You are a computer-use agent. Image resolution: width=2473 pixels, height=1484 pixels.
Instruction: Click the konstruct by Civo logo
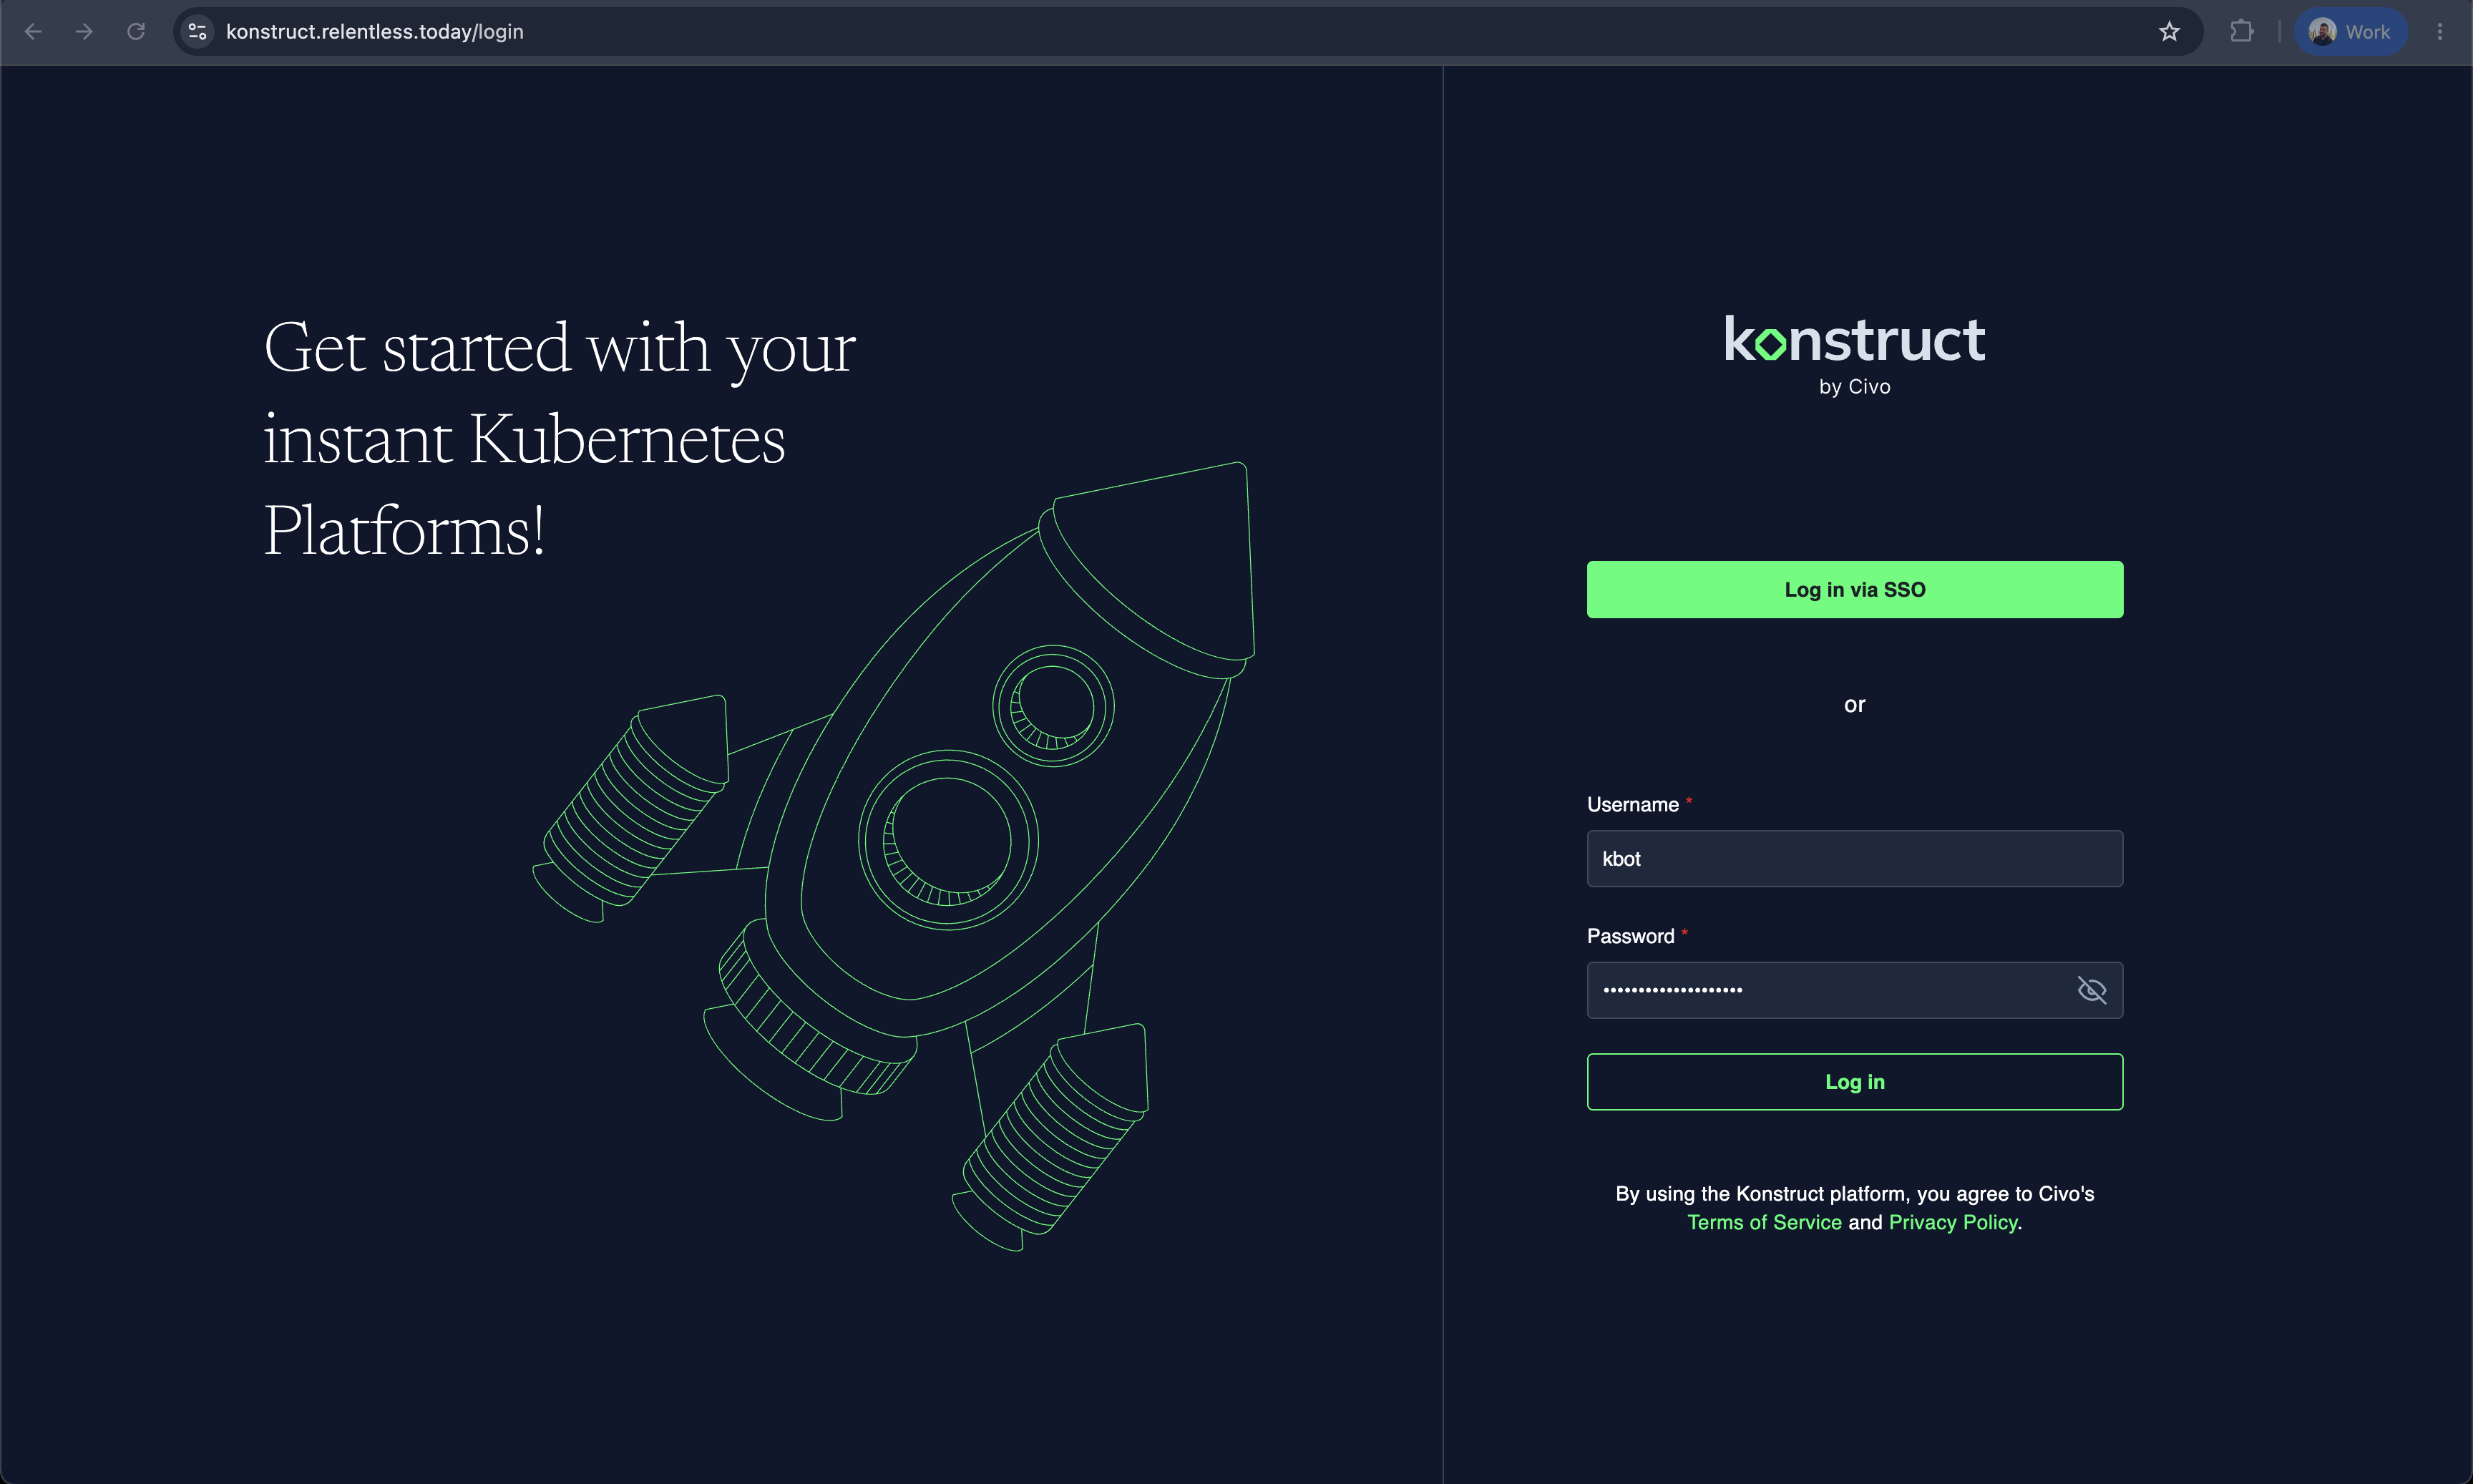[1855, 356]
